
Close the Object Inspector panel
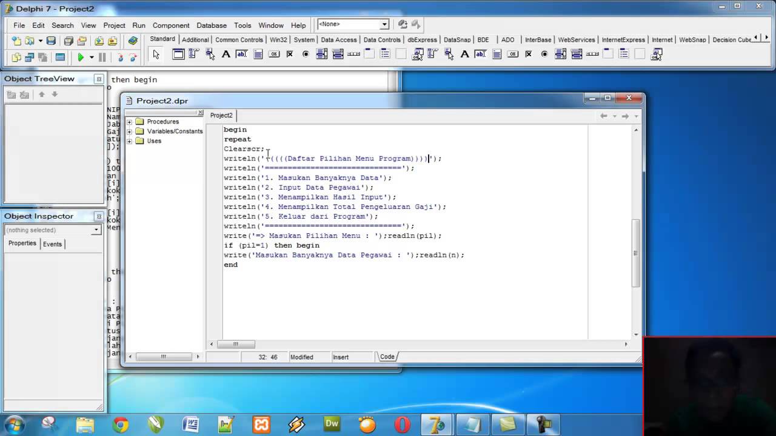[x=98, y=216]
